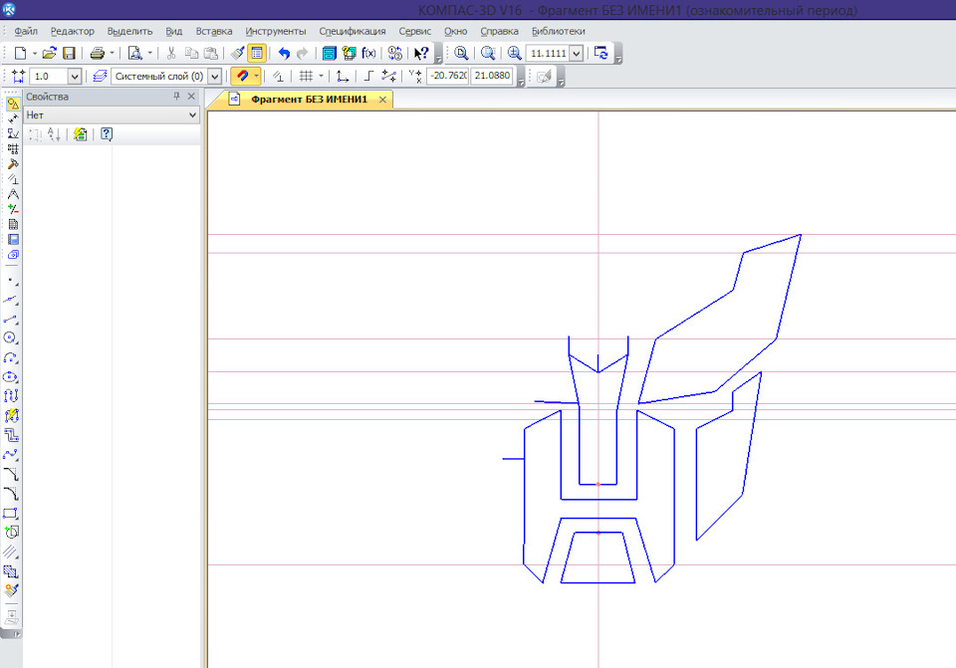Open the Выделить menu
956x668 pixels.
(129, 31)
